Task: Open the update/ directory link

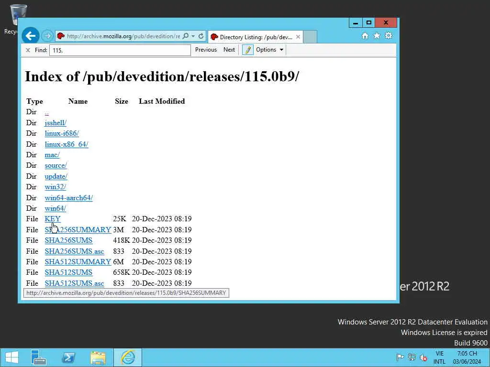Action: tap(56, 176)
